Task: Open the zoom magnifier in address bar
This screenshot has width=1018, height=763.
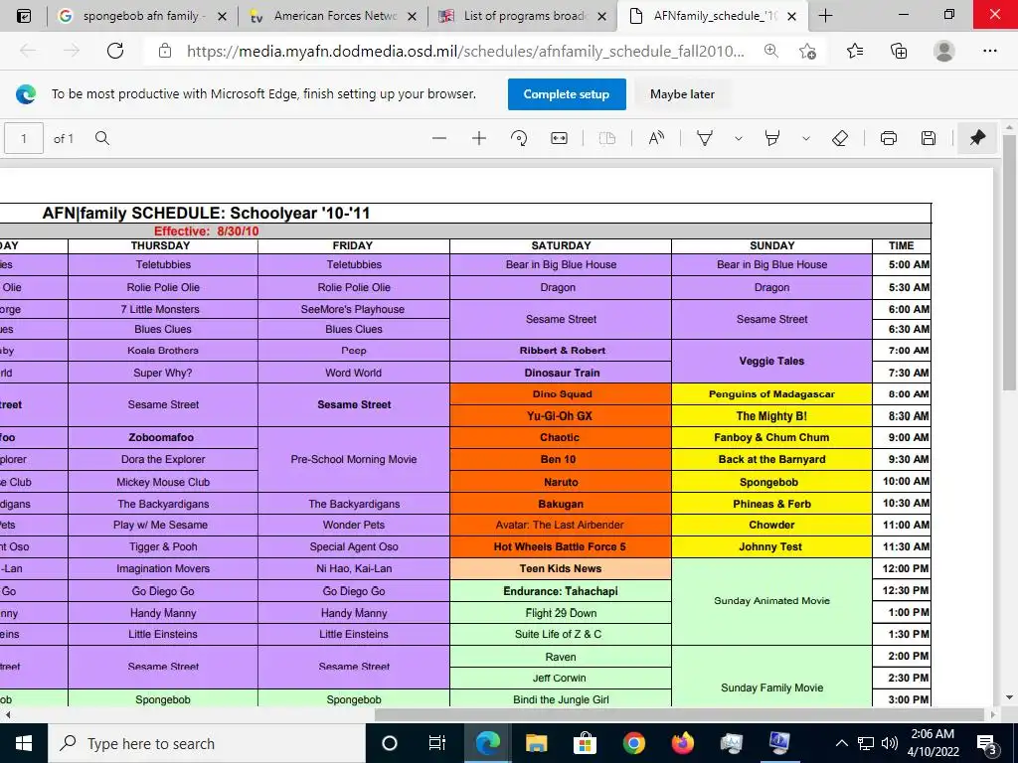Action: (x=770, y=51)
